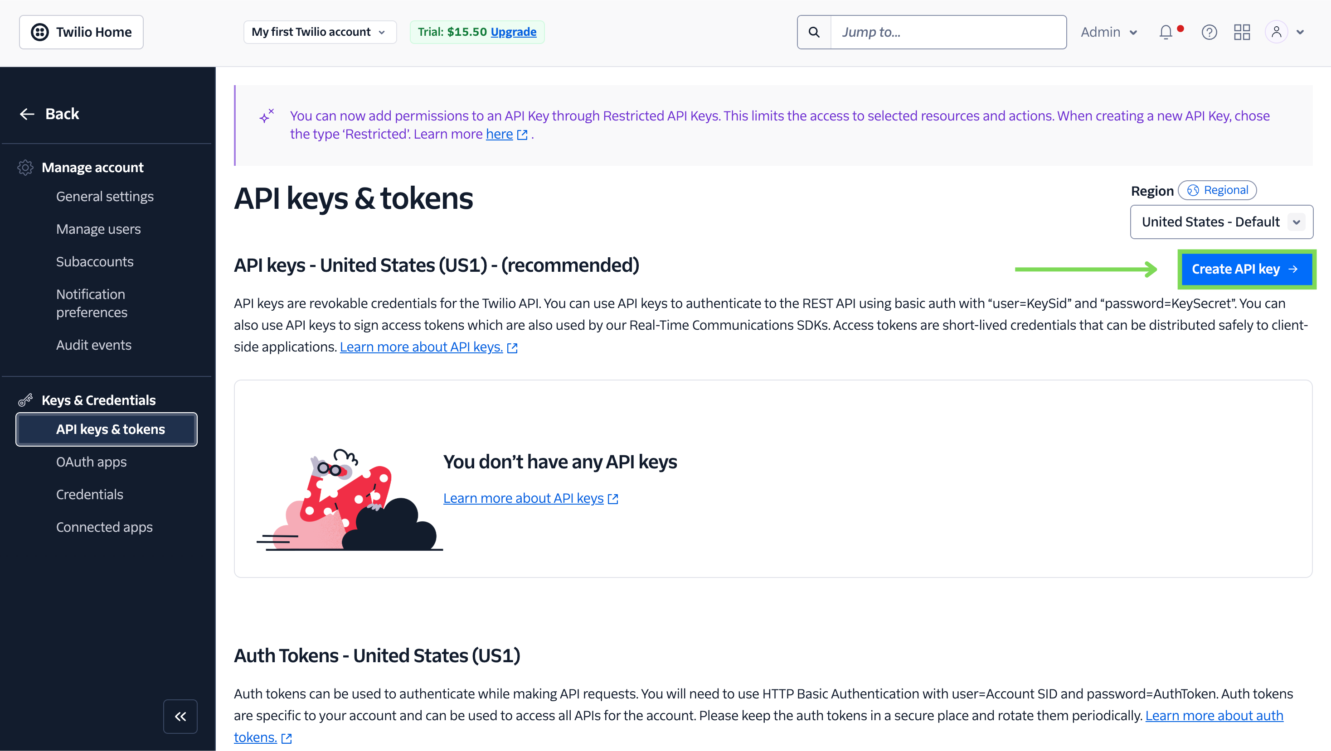
Task: Click the Regional badge next to Region
Action: (1217, 190)
